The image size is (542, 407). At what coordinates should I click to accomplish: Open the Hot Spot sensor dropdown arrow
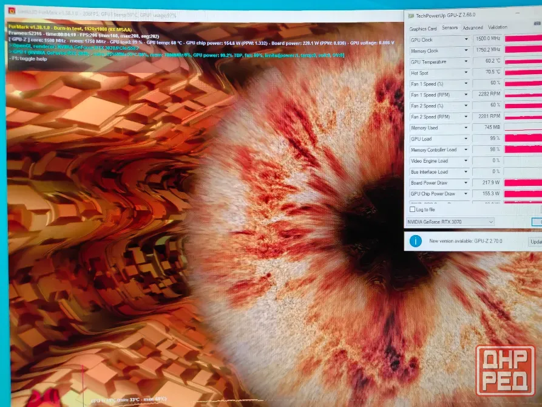(466, 73)
